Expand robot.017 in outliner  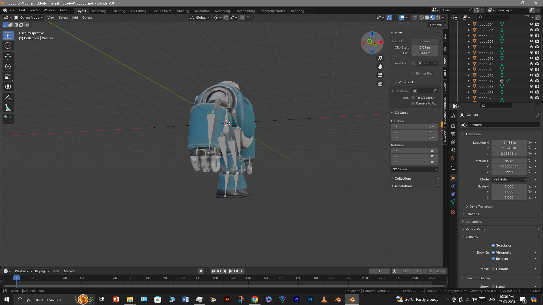[x=469, y=81]
